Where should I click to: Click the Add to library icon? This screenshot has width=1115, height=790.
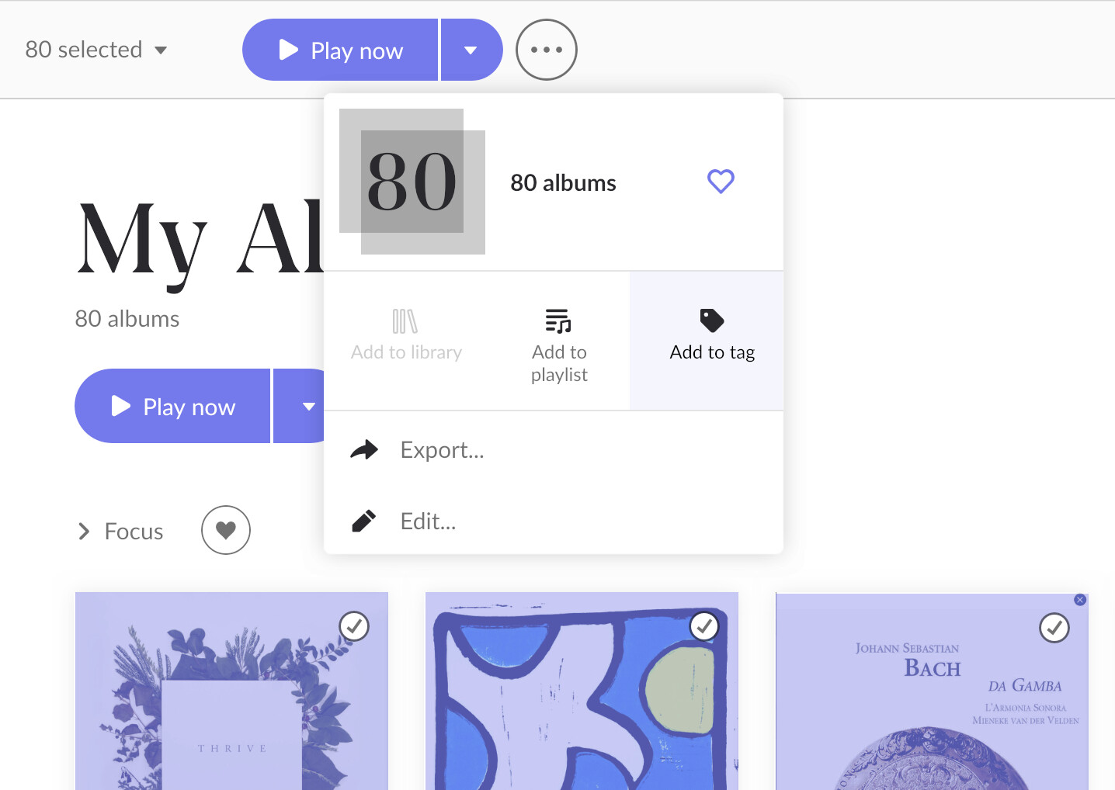tap(405, 321)
